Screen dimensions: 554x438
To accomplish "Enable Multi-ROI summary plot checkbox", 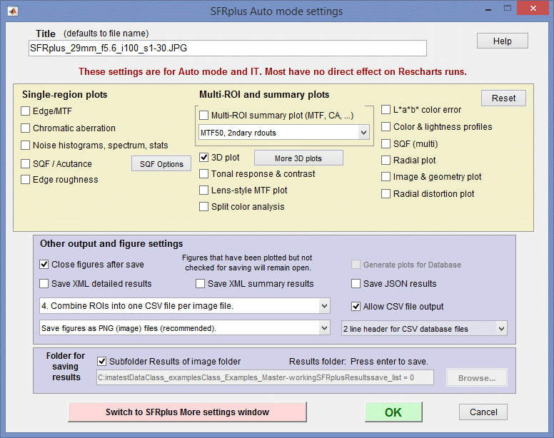I will point(204,116).
